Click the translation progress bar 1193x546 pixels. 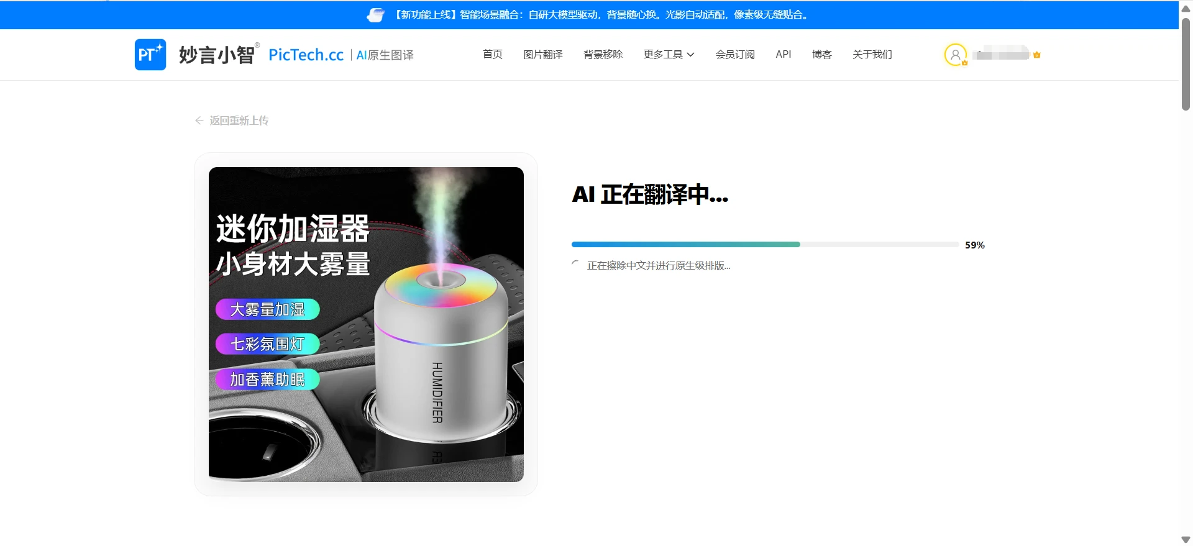click(x=765, y=245)
